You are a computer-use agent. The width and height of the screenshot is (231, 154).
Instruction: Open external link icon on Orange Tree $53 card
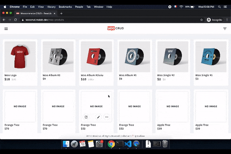pos(86,117)
